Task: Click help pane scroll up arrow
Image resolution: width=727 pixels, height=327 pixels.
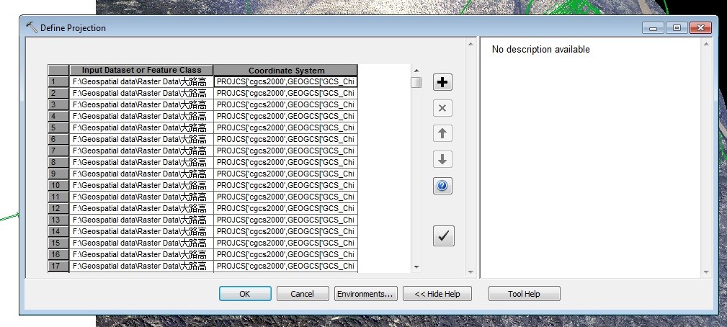Action: point(706,45)
